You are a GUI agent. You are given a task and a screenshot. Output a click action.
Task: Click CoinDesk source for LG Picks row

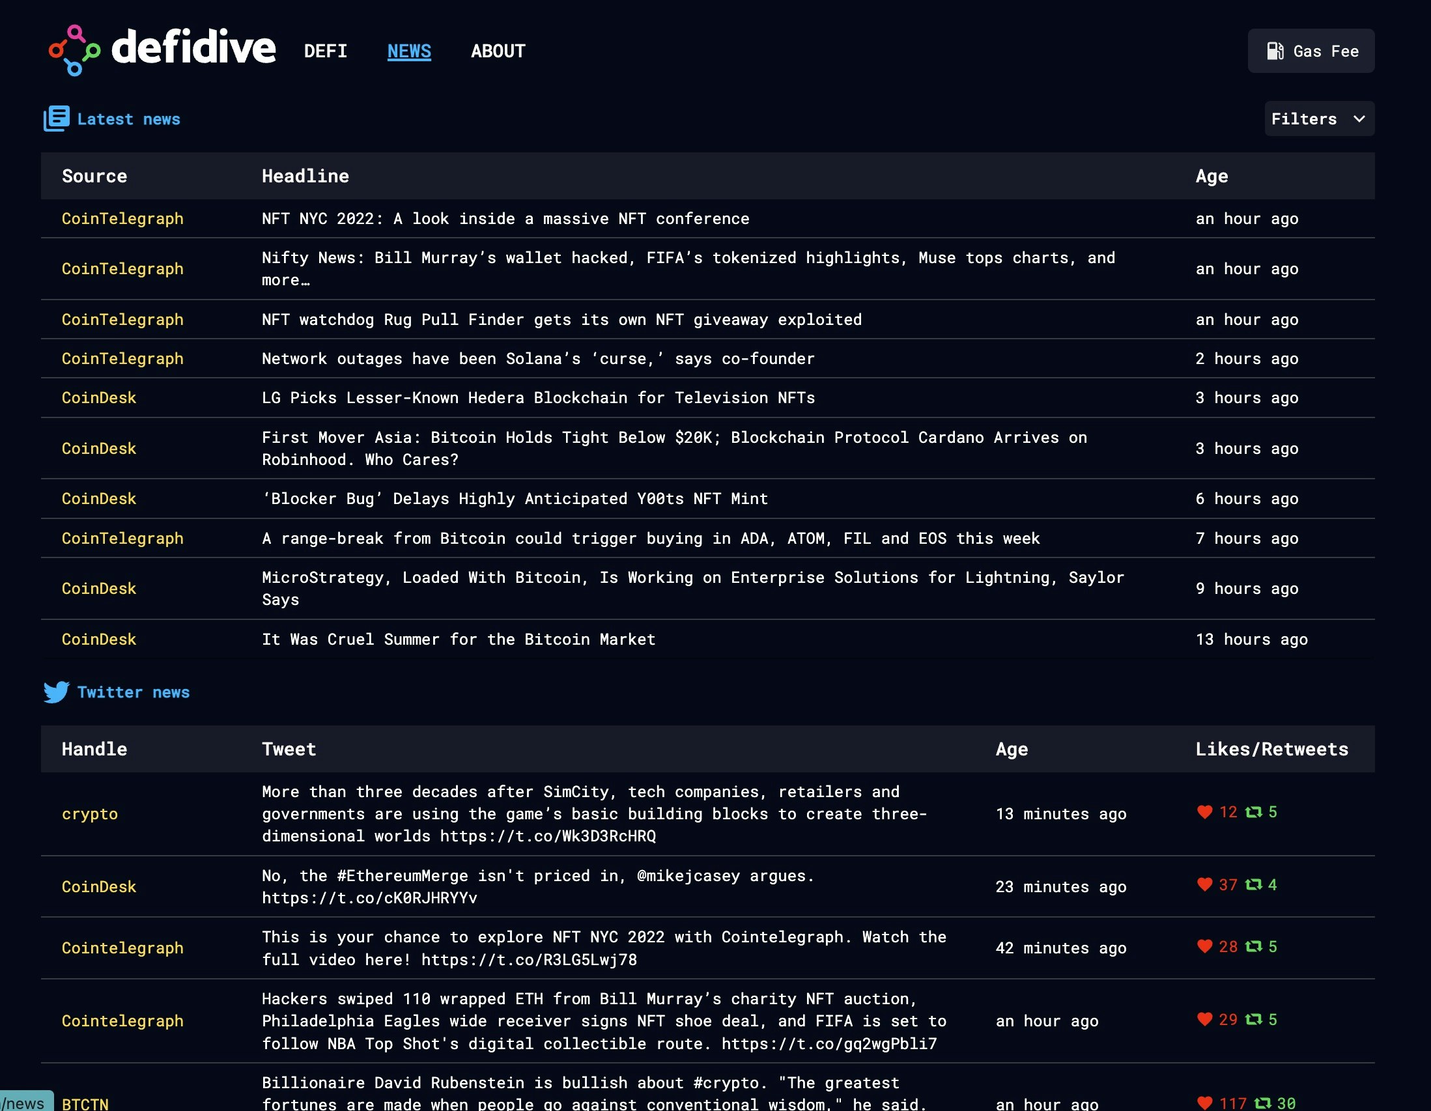(99, 398)
